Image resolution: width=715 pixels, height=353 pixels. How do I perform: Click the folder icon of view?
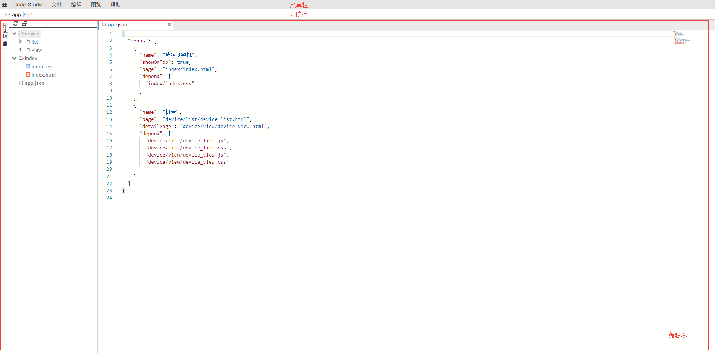click(28, 50)
